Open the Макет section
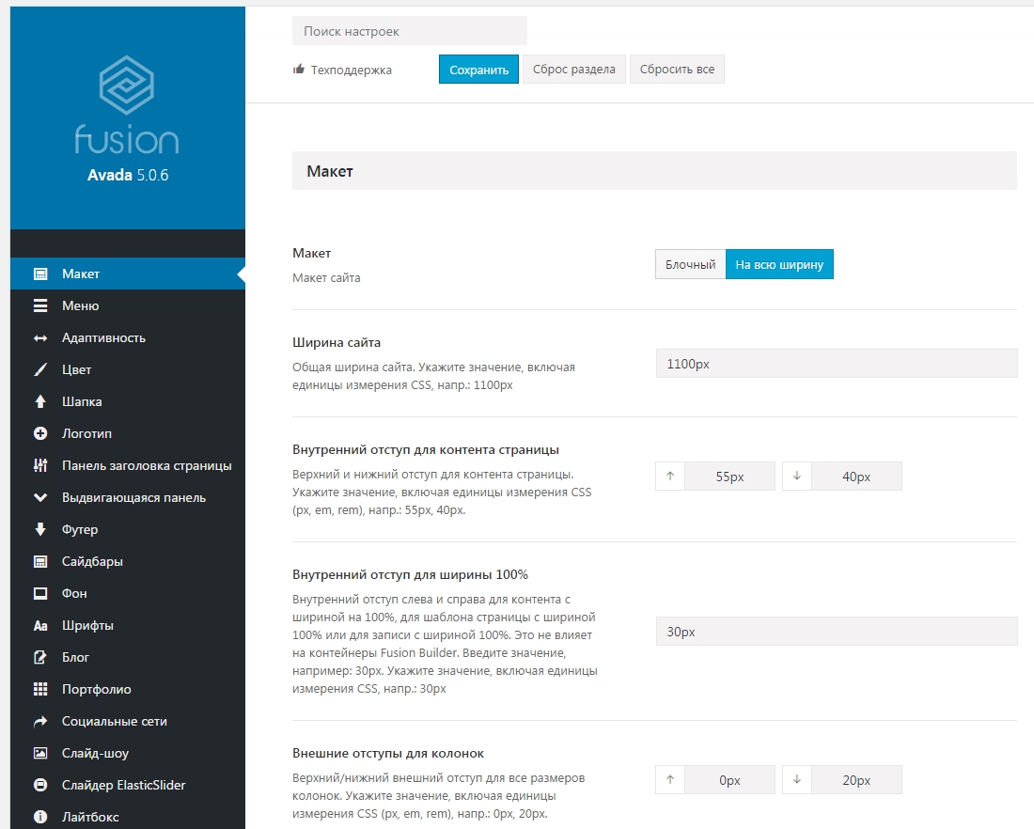Viewport: 1034px width, 829px height. tap(128, 274)
